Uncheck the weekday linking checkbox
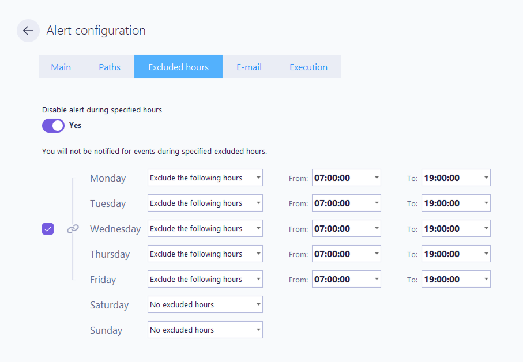 click(48, 229)
